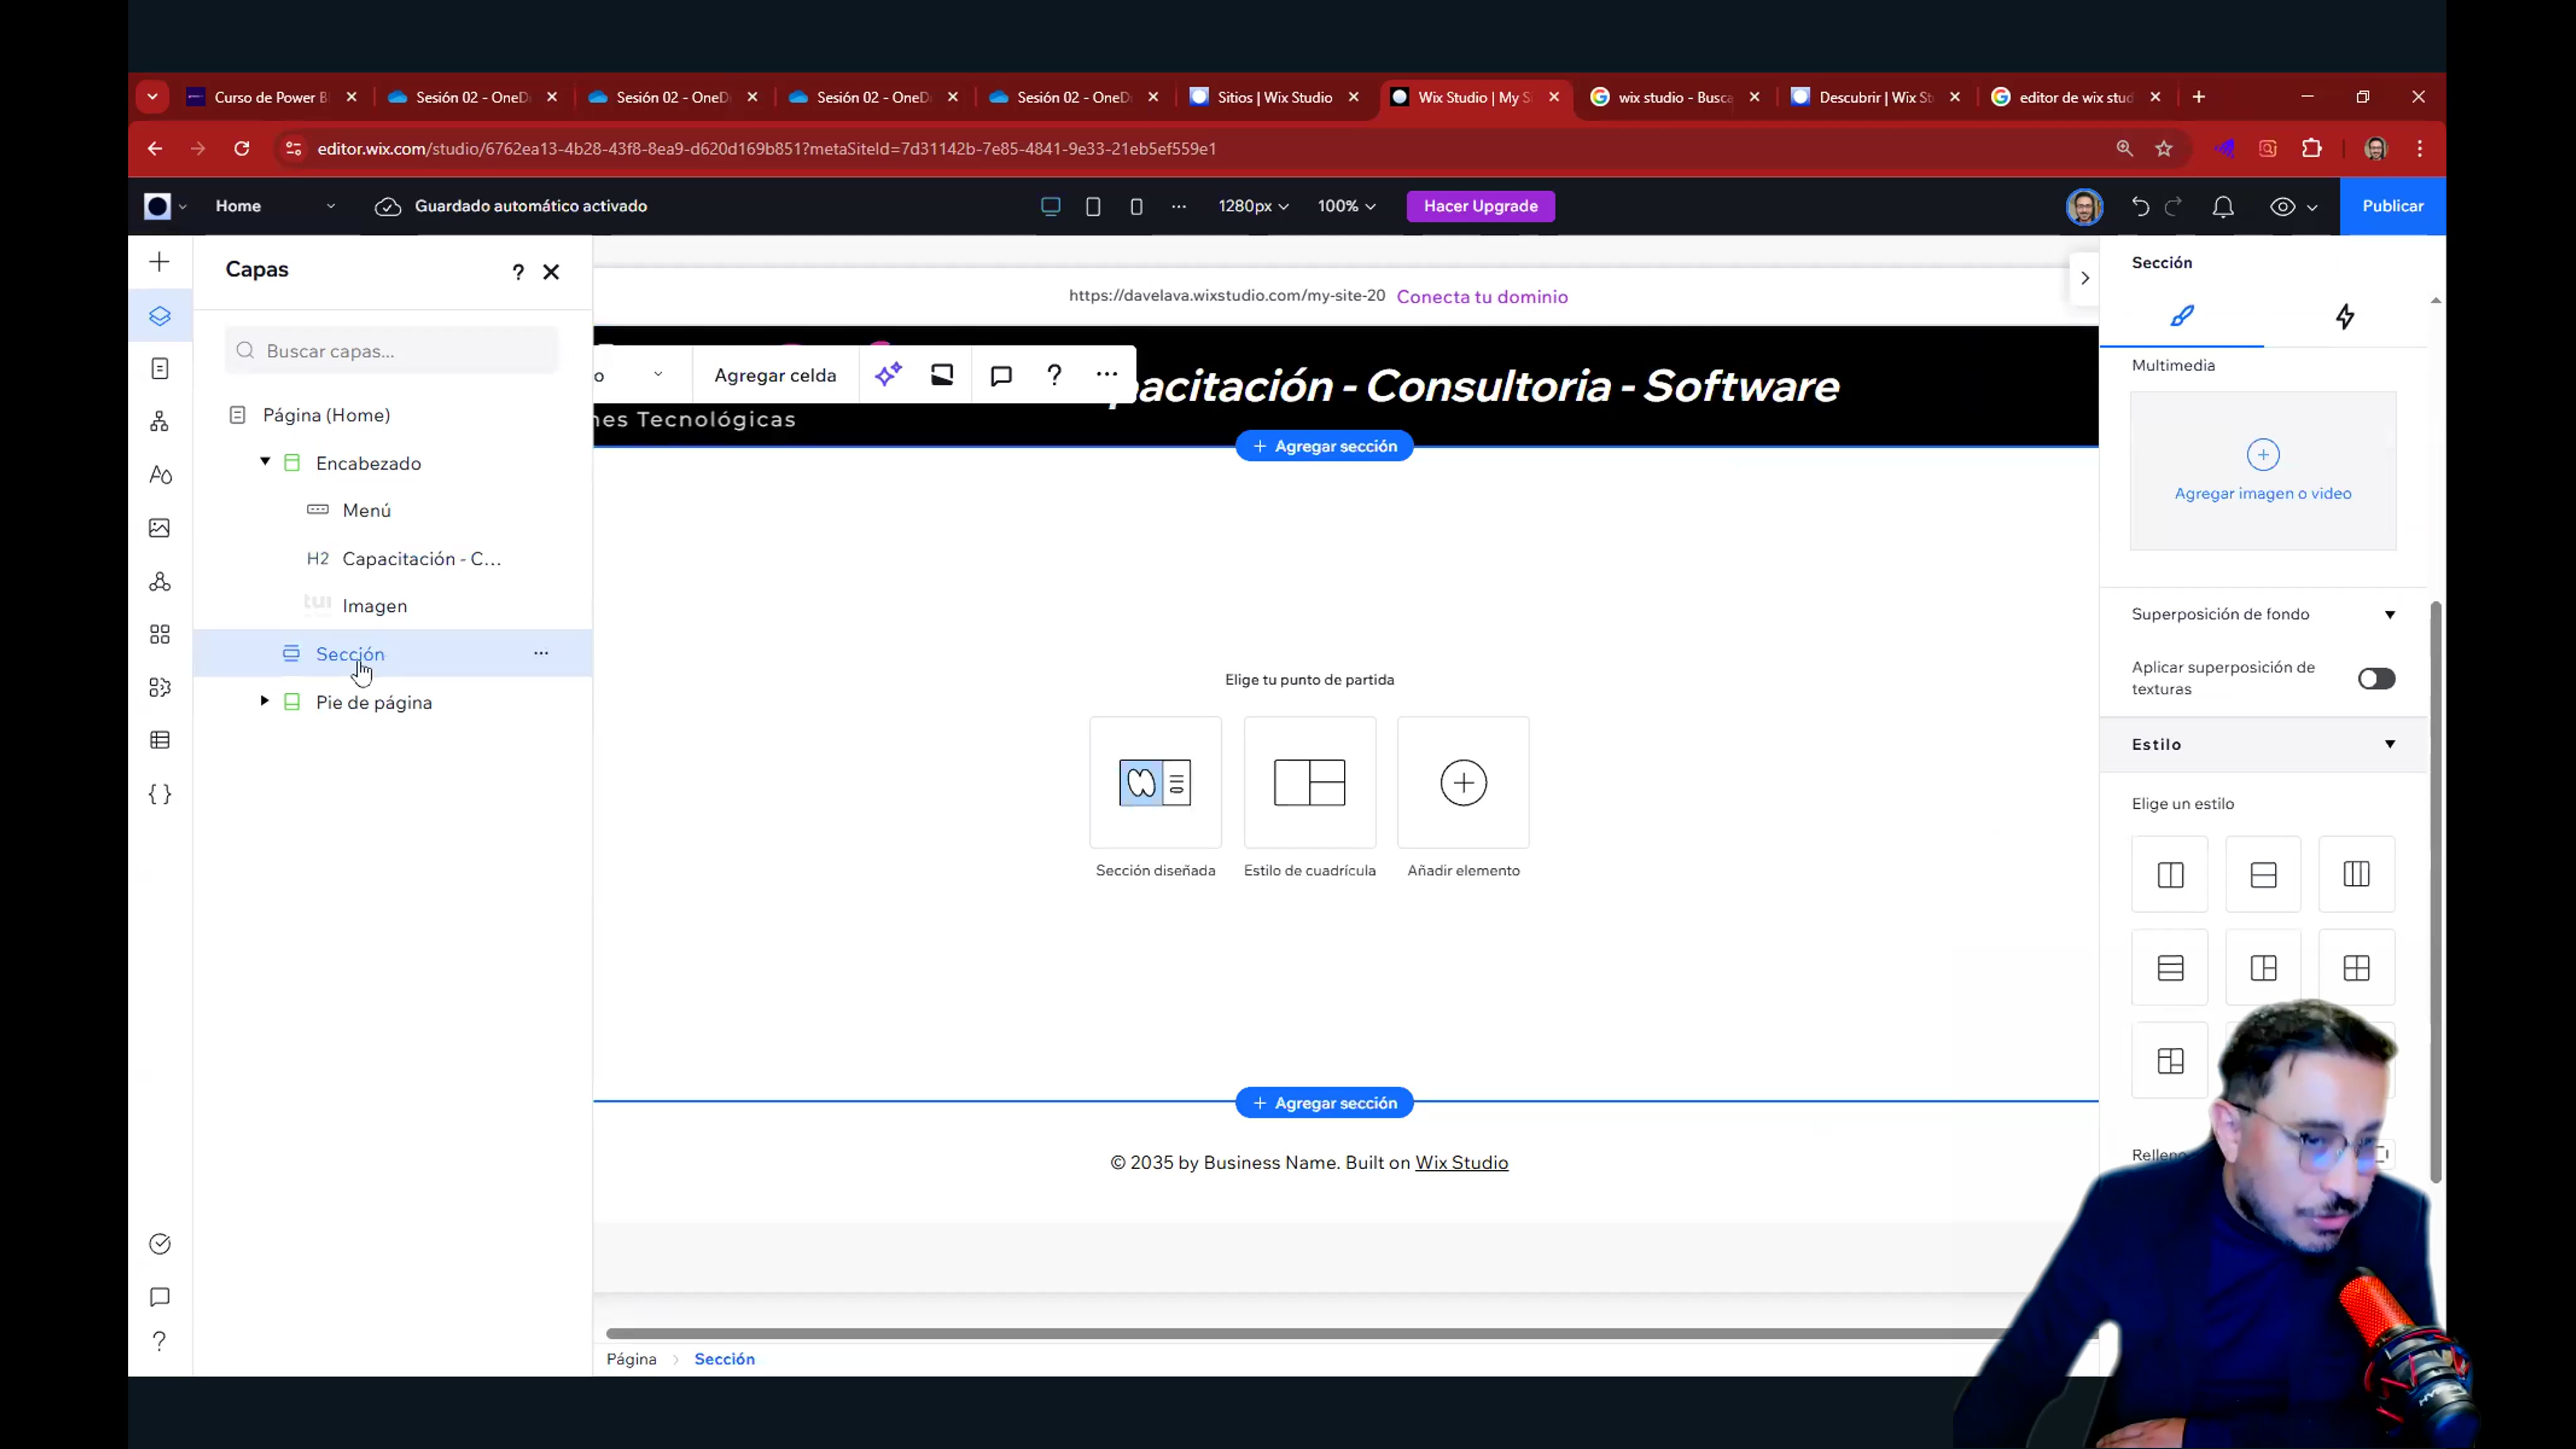Open the Code braces icon in sidebar
Viewport: 2576px width, 1449px height.
pos(159,794)
